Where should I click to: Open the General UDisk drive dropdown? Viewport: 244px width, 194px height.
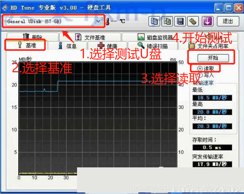54,21
